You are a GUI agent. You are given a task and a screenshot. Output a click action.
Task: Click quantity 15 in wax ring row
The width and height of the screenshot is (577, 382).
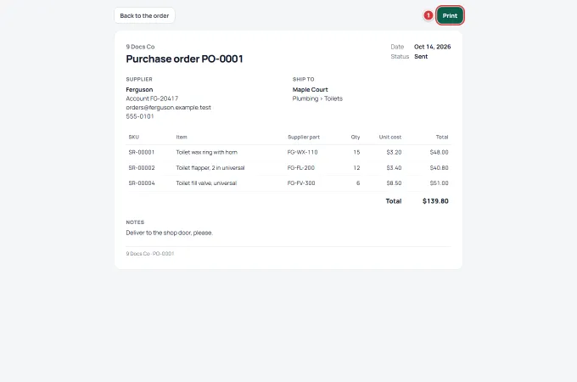(356, 152)
